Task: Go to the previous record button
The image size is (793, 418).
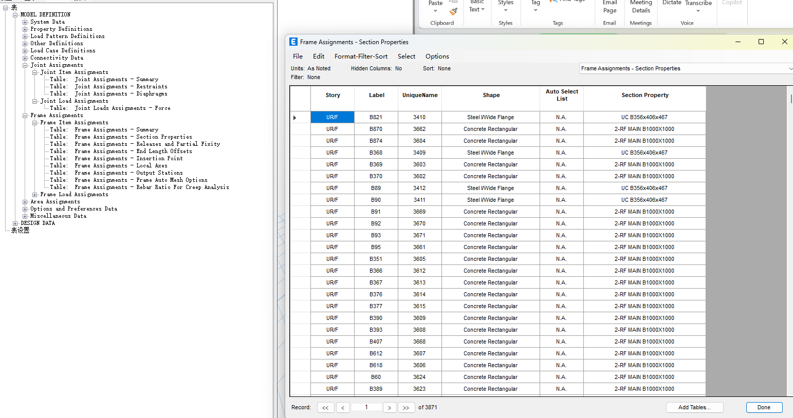Action: (343, 408)
